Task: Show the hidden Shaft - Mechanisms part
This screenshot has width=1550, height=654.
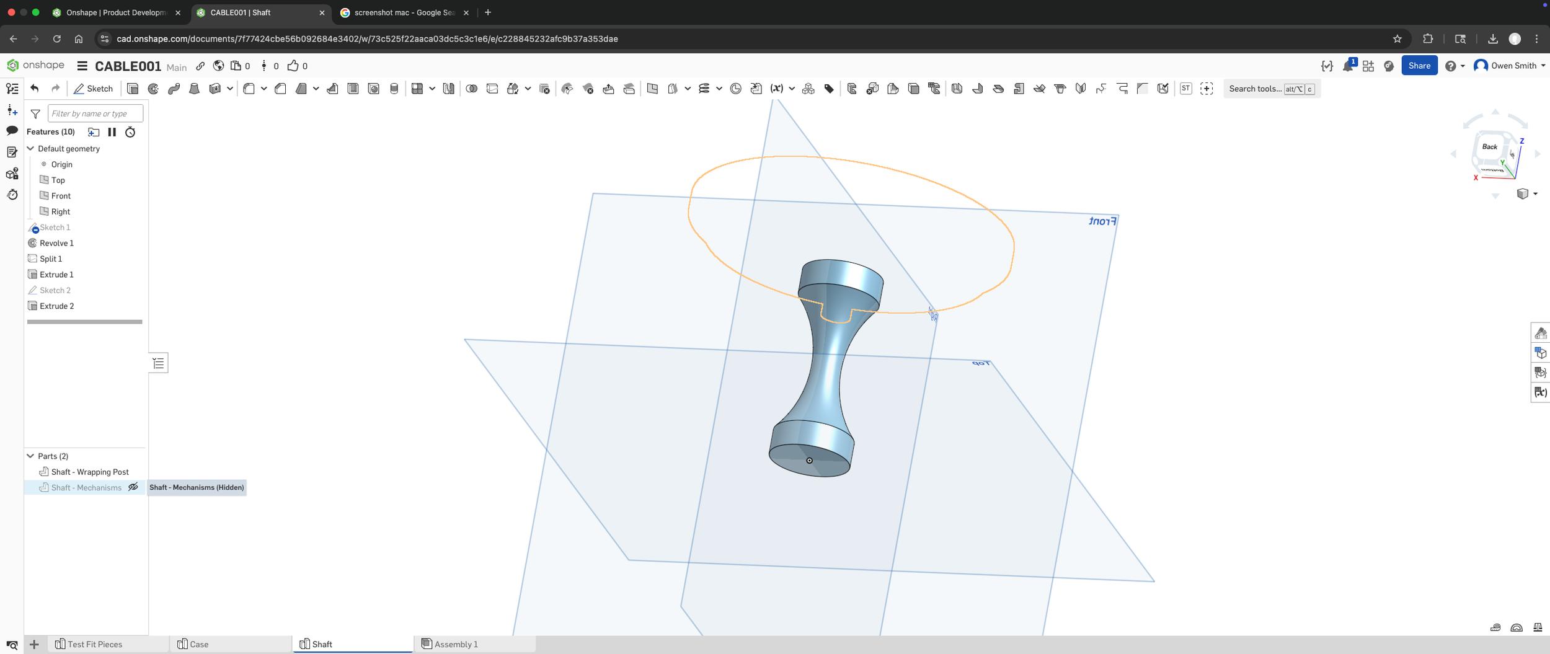Action: (133, 487)
